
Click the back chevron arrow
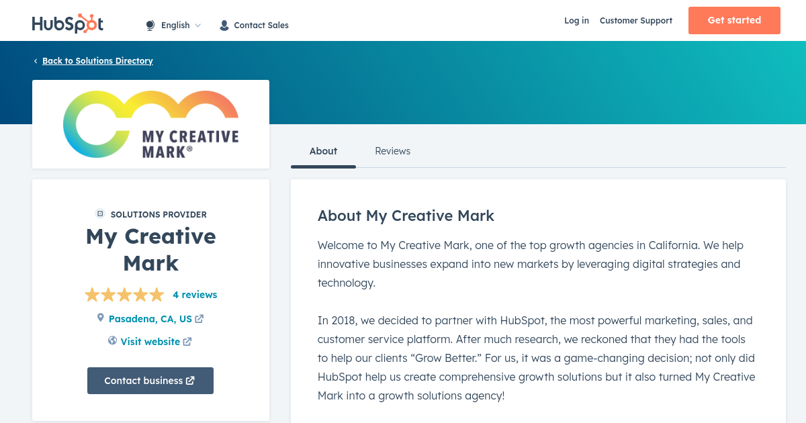[36, 61]
